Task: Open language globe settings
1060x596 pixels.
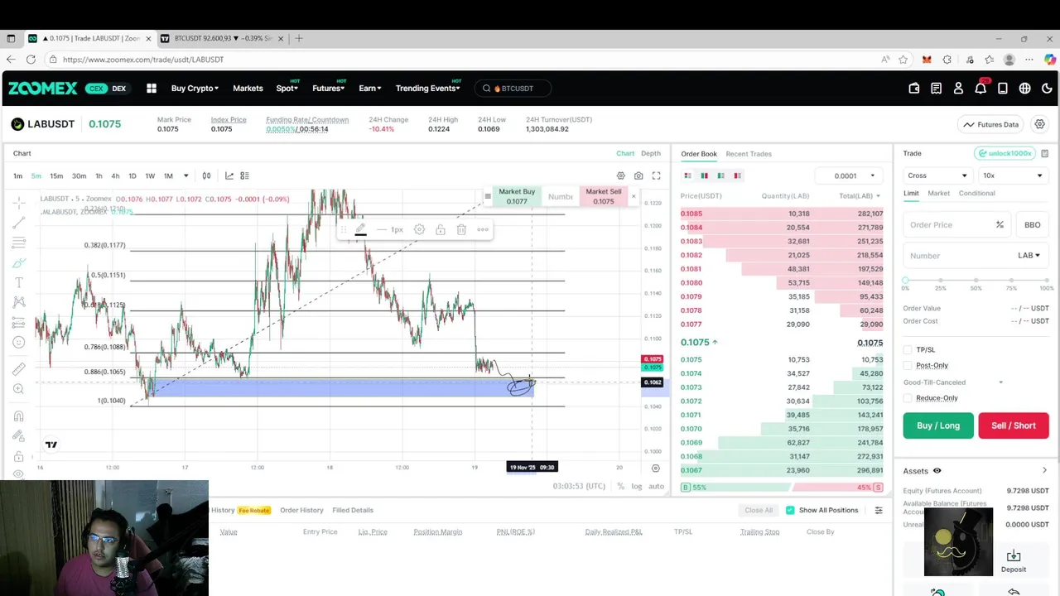Action: coord(1025,89)
